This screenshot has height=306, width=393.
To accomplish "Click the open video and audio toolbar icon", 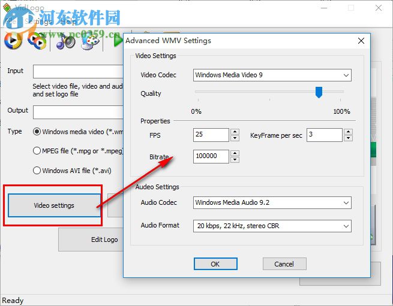I will (x=37, y=41).
